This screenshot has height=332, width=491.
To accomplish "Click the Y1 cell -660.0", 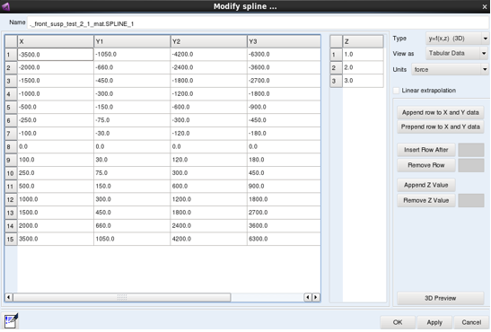I will [x=132, y=67].
